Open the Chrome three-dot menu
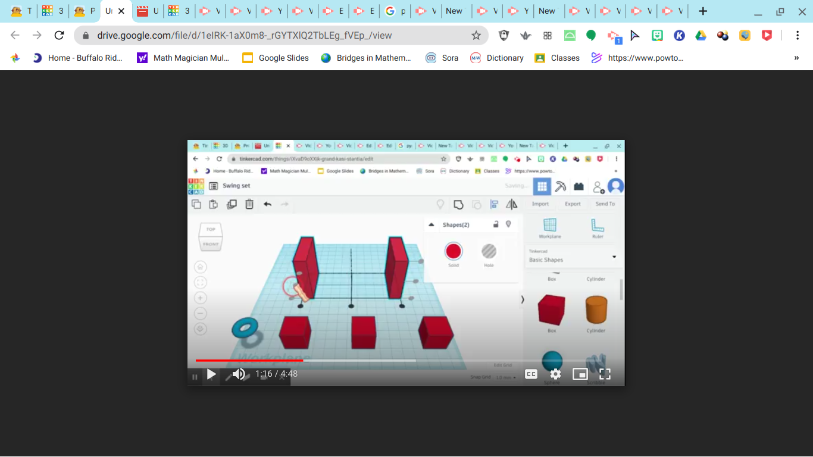Image resolution: width=813 pixels, height=457 pixels. pyautogui.click(x=797, y=35)
